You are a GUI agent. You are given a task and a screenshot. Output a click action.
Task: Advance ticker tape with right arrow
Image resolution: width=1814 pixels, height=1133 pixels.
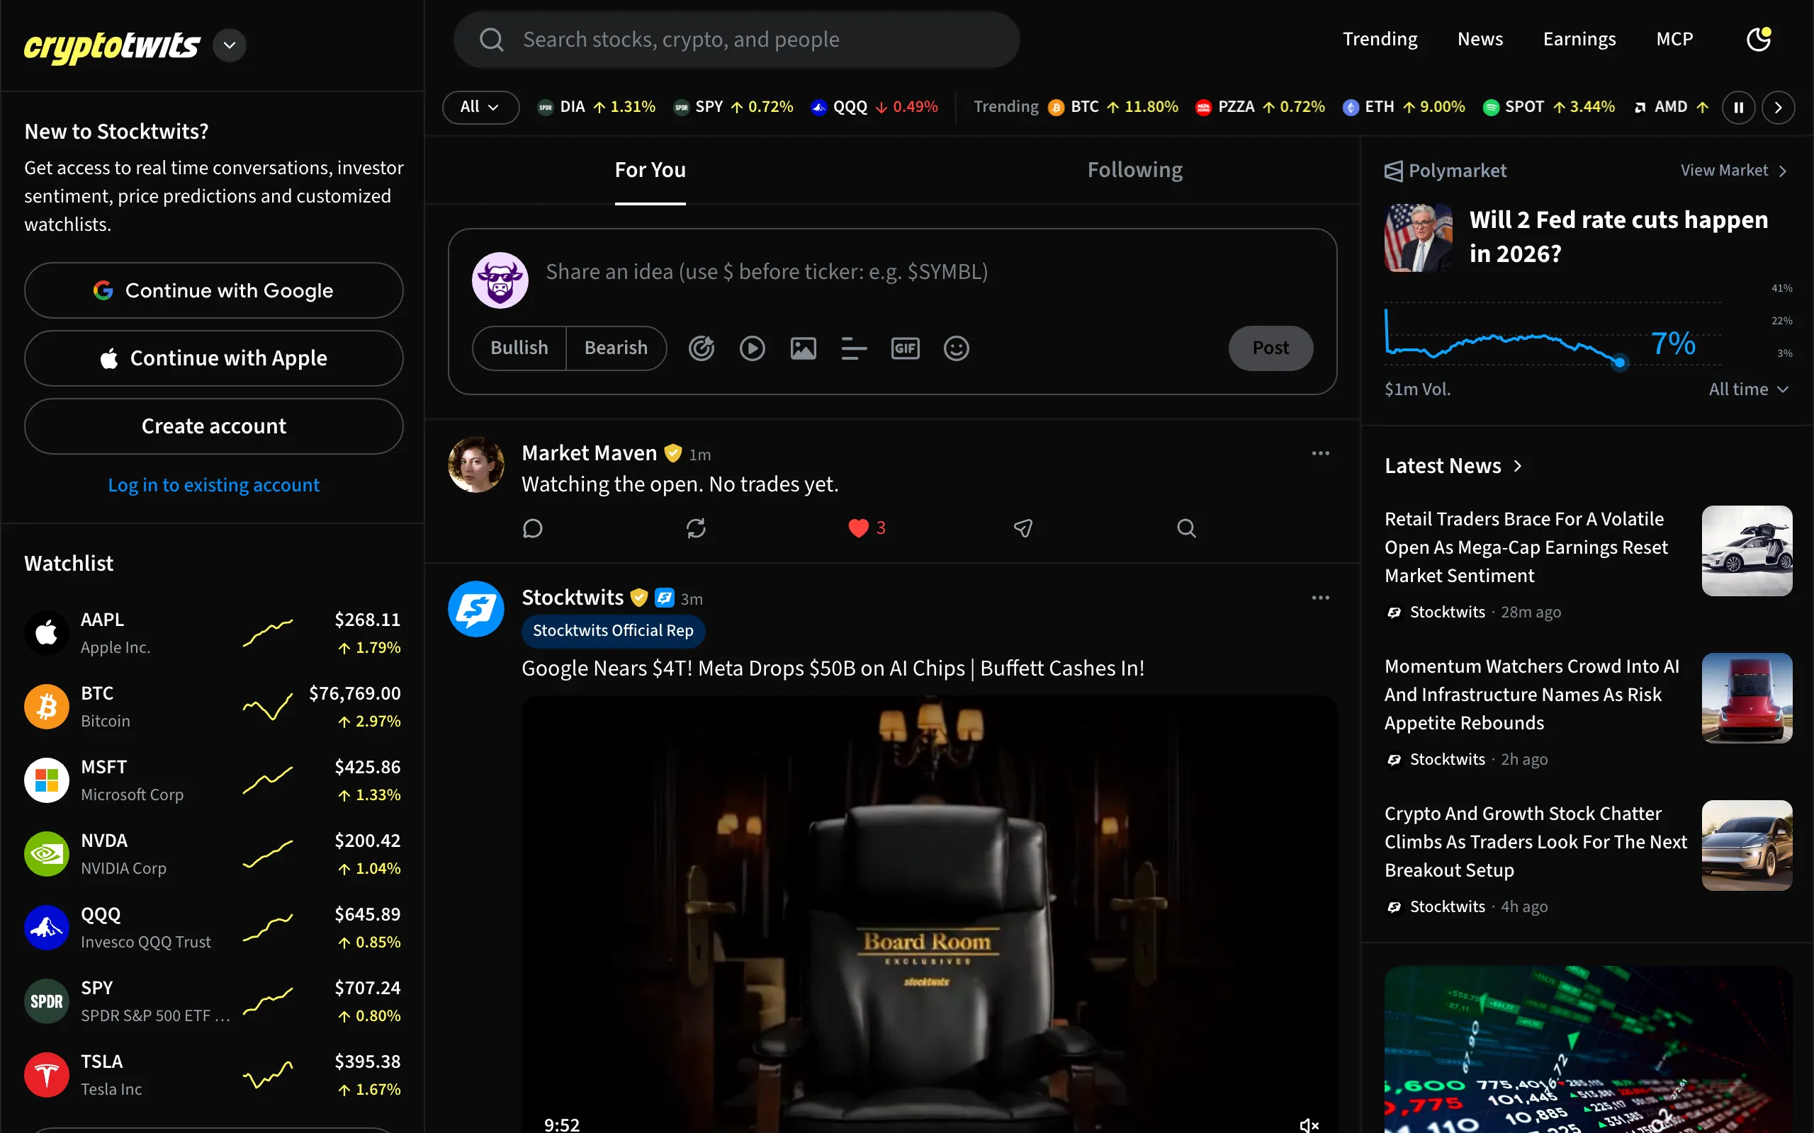pos(1778,107)
